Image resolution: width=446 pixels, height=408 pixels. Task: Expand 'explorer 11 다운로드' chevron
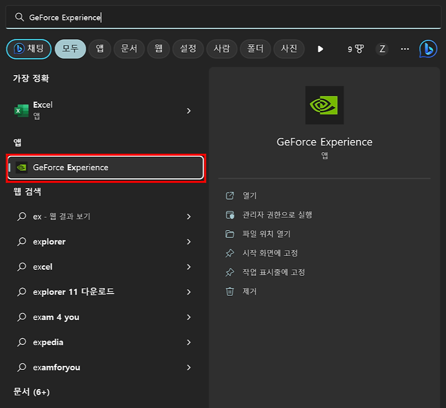pyautogui.click(x=189, y=292)
